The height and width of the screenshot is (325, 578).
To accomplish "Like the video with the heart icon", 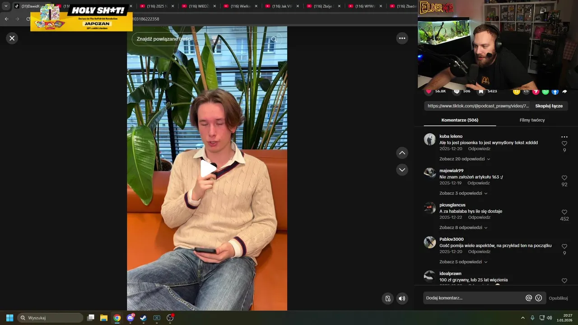I will click(x=429, y=91).
